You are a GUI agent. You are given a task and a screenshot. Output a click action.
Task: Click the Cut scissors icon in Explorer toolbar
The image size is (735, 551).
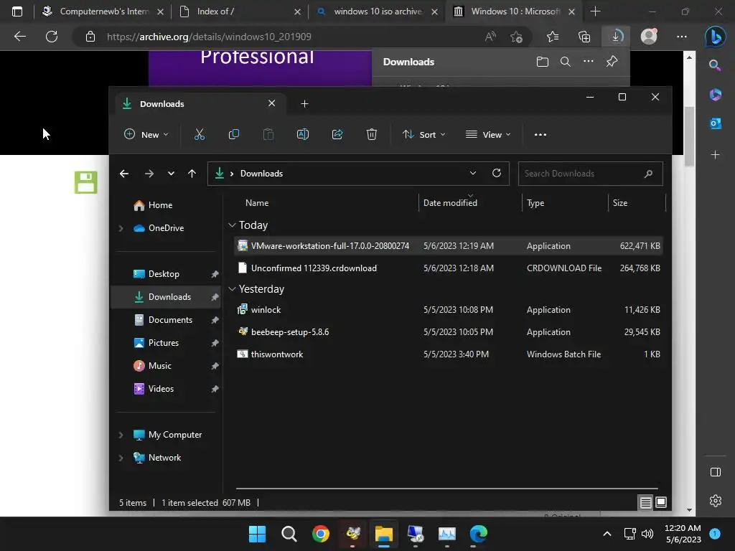coord(200,134)
